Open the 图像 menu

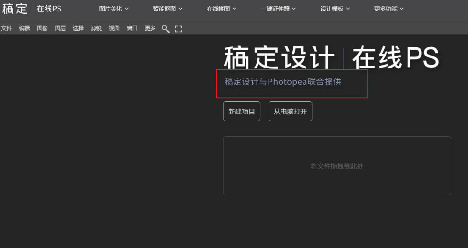(42, 28)
